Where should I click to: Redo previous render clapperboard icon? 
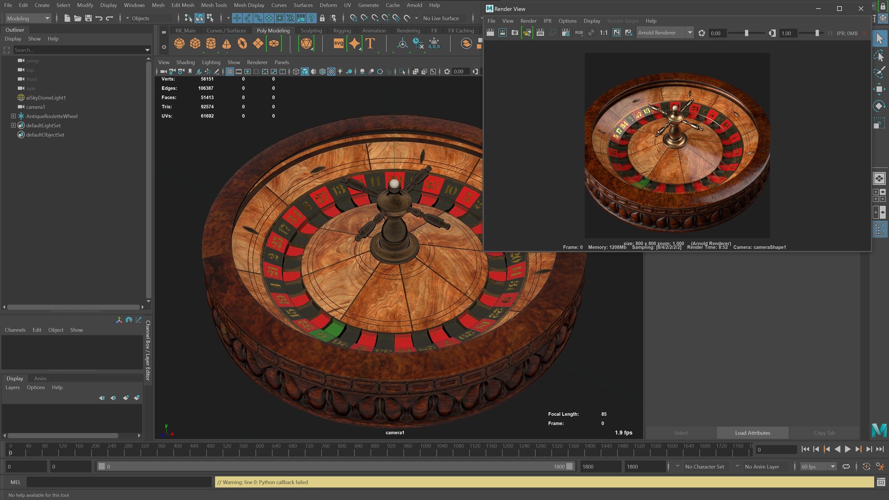click(490, 33)
